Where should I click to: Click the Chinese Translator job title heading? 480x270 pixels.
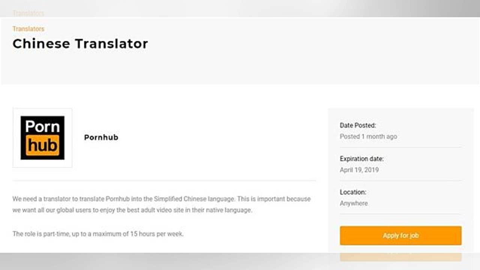pyautogui.click(x=80, y=44)
